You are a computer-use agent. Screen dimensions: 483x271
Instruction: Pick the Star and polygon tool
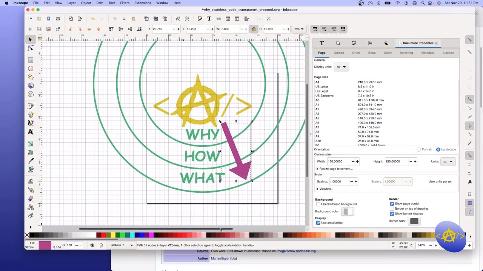[31, 77]
